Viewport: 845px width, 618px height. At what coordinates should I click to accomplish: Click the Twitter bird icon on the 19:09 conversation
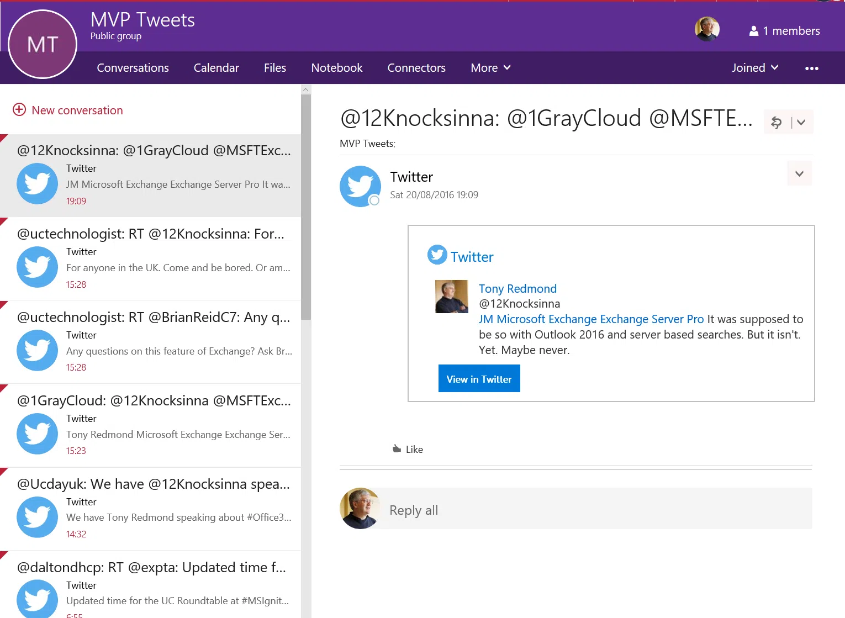coord(38,183)
